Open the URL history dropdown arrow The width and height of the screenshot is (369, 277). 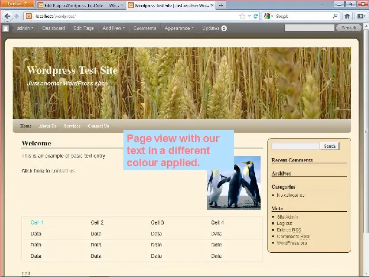pyautogui.click(x=249, y=16)
